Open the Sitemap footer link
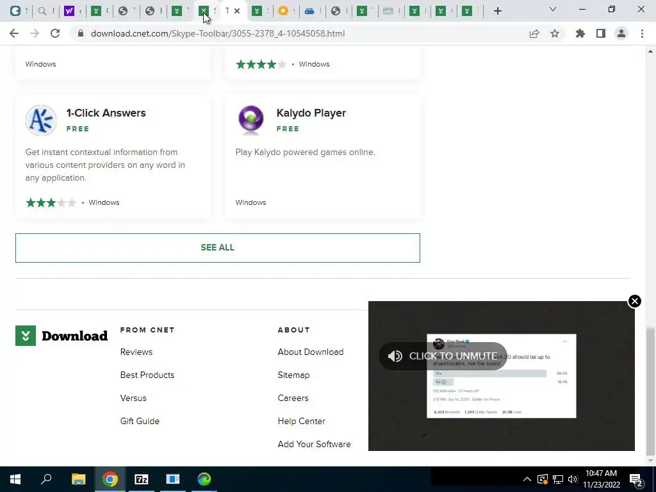This screenshot has width=656, height=492. [x=293, y=375]
